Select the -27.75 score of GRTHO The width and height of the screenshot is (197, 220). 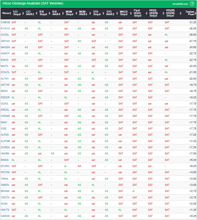point(192,41)
